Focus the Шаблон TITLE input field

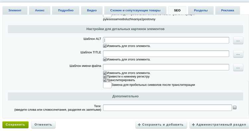[166, 54]
